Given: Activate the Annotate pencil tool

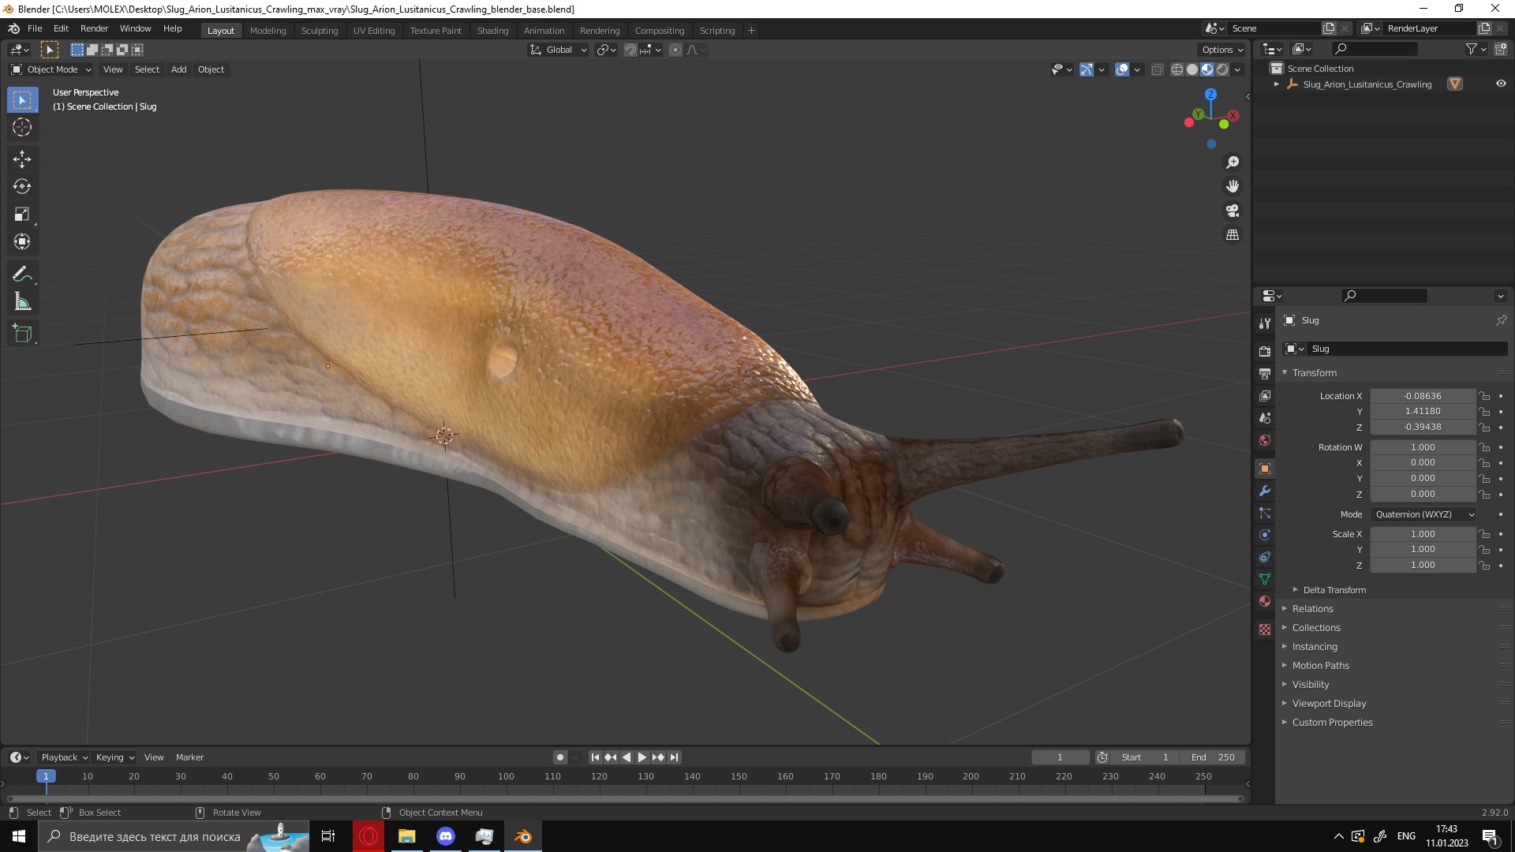Looking at the screenshot, I should click(x=22, y=275).
